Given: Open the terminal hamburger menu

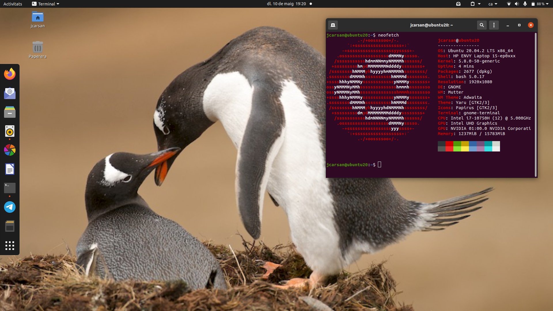Looking at the screenshot, I should 494,25.
